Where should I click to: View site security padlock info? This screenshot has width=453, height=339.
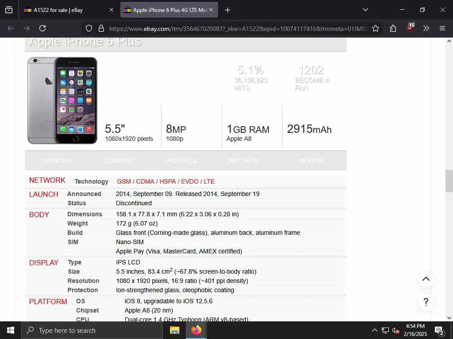(x=101, y=28)
